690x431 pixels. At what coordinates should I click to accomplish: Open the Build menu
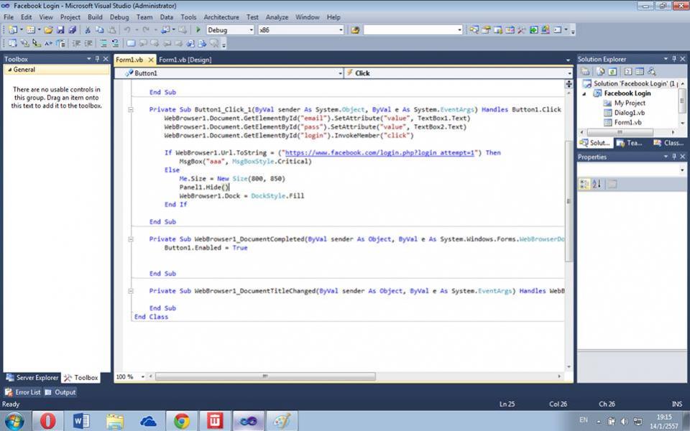95,17
